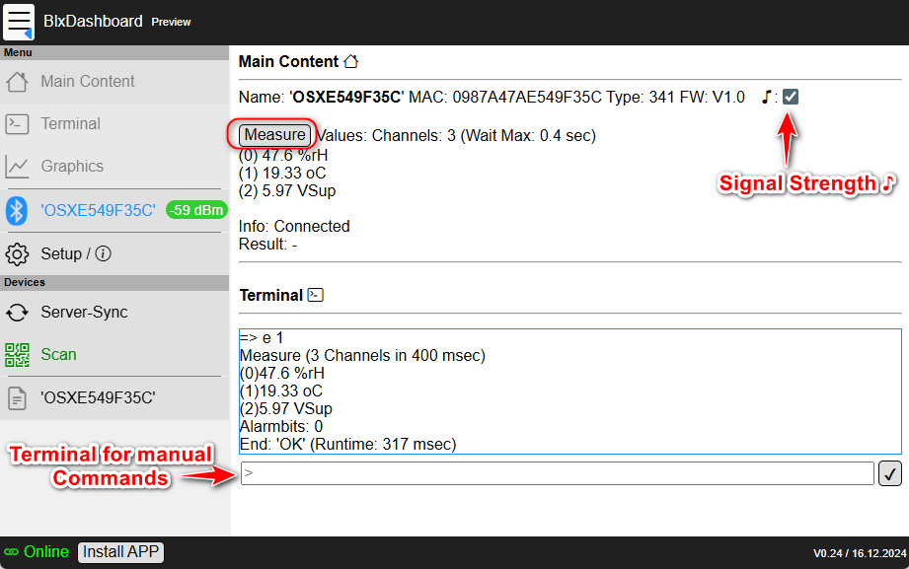Click the home icon beside Main Content
909x569 pixels.
pos(350,62)
